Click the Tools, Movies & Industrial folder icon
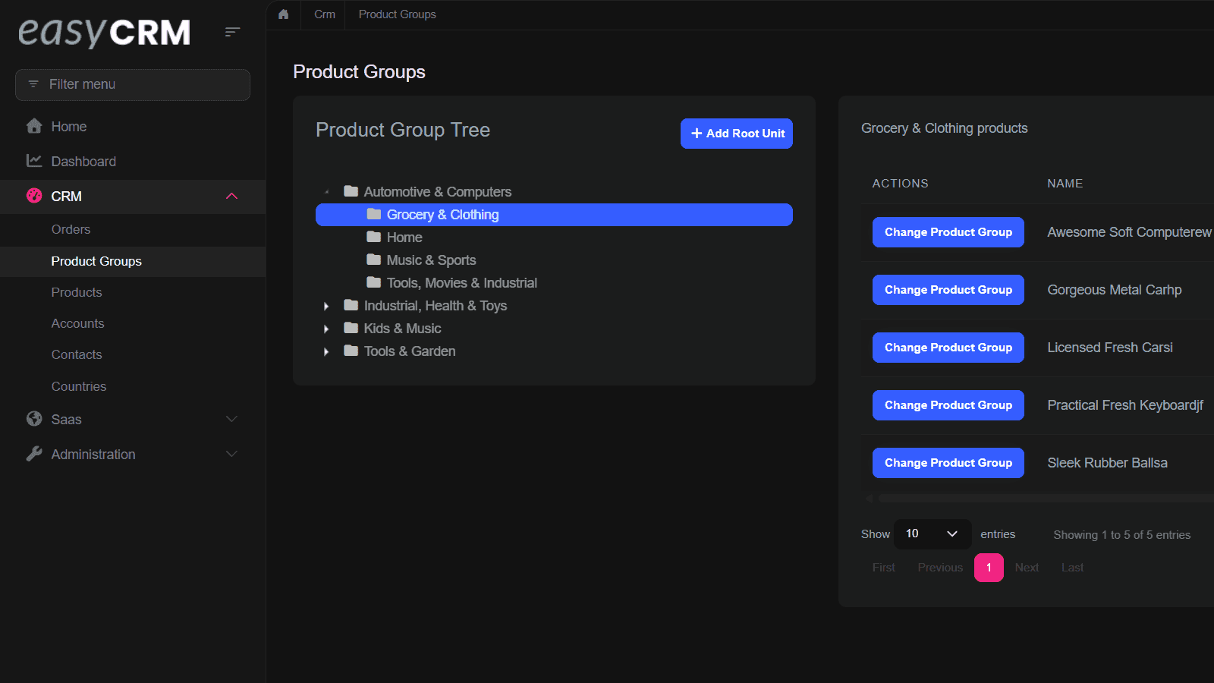The width and height of the screenshot is (1214, 683). click(x=374, y=282)
